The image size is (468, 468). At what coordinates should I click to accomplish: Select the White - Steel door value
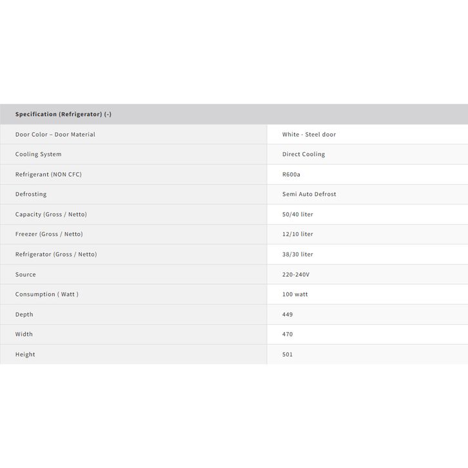pyautogui.click(x=309, y=135)
